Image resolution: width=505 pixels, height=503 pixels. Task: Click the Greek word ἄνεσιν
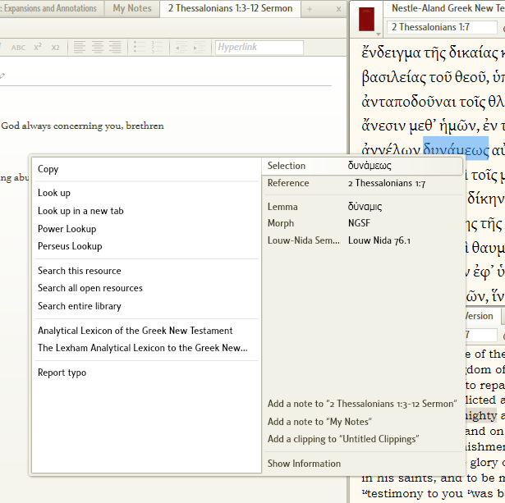click(x=383, y=126)
